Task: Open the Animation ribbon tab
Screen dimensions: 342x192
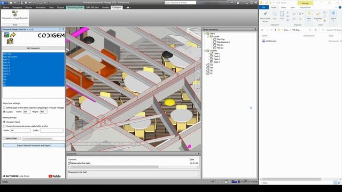Action: pyautogui.click(x=41, y=7)
